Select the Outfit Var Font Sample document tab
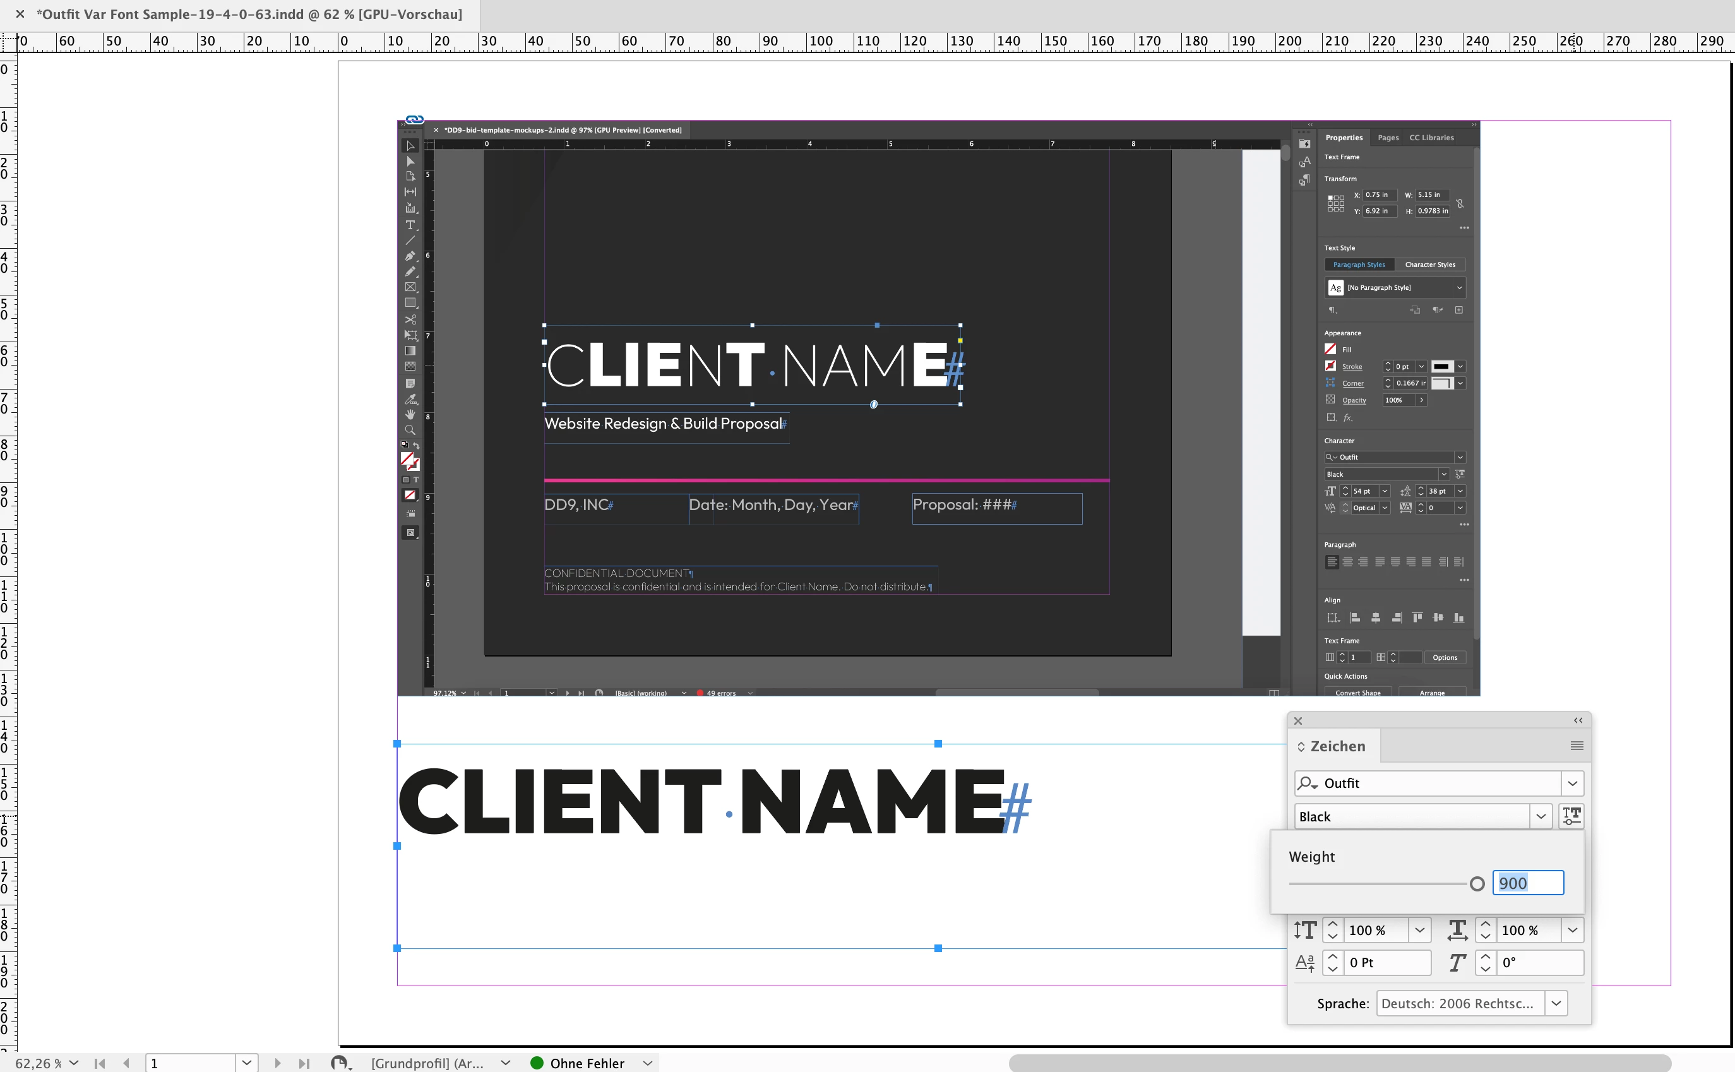1735x1072 pixels. click(x=248, y=14)
